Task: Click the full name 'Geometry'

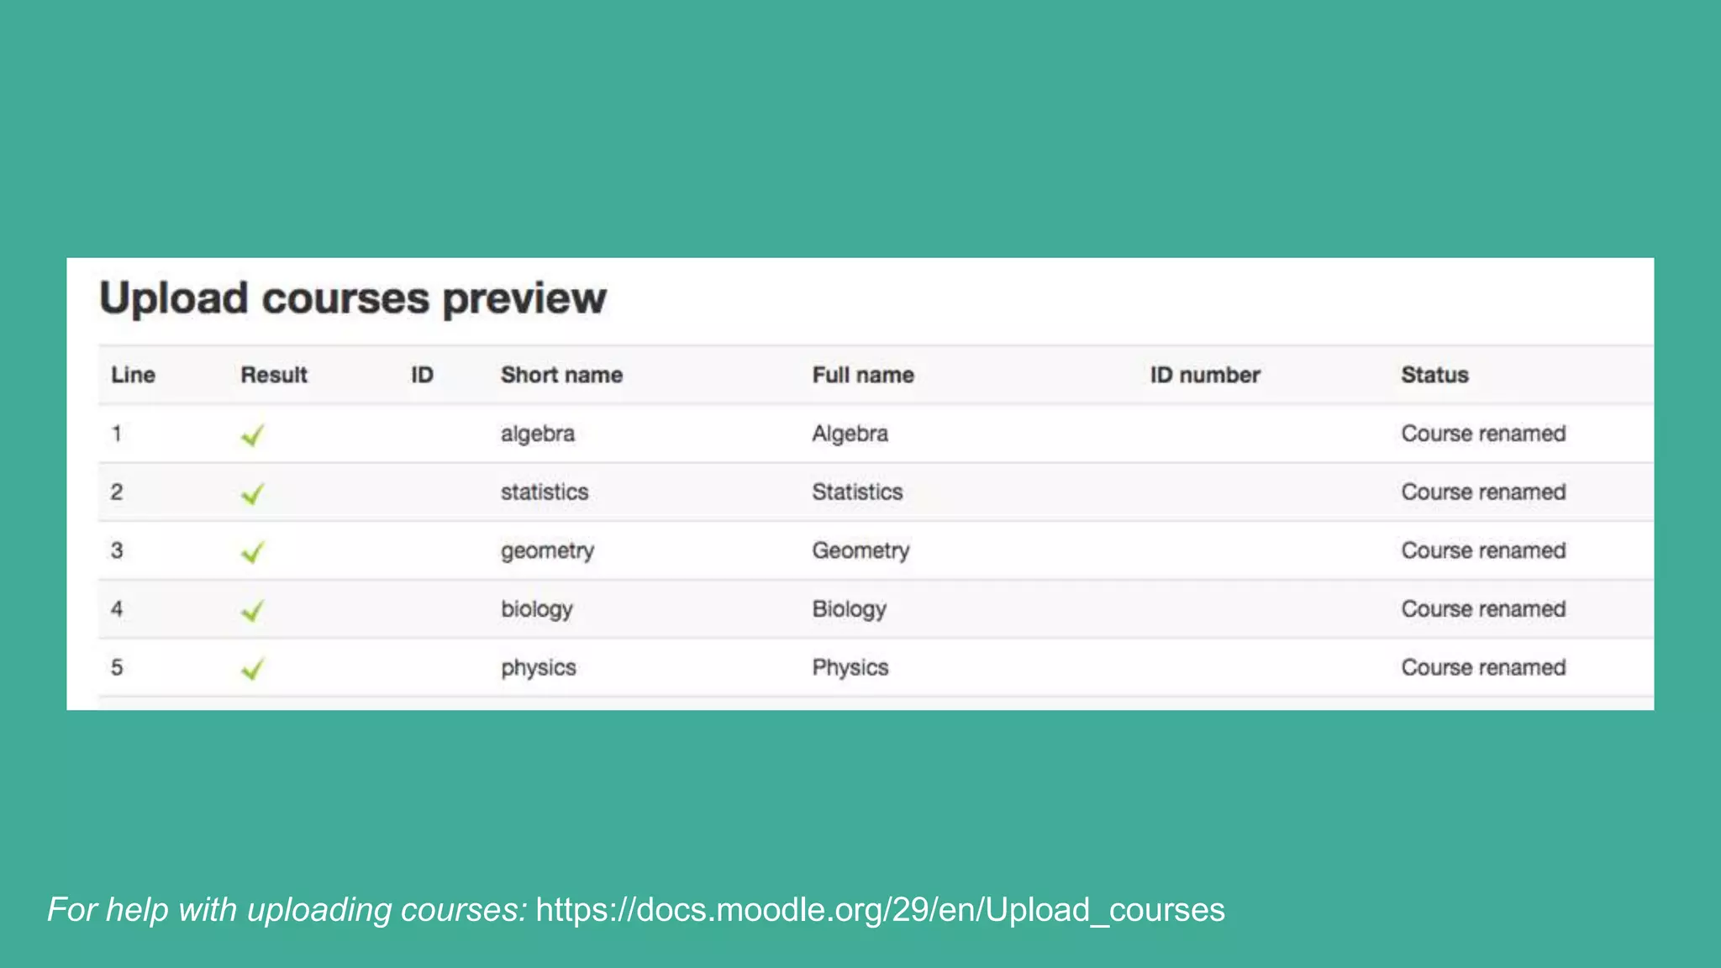Action: [x=860, y=552]
